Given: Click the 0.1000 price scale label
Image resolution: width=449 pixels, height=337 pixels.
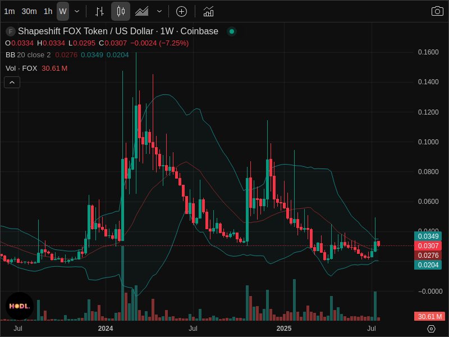Looking at the screenshot, I should tap(428, 142).
